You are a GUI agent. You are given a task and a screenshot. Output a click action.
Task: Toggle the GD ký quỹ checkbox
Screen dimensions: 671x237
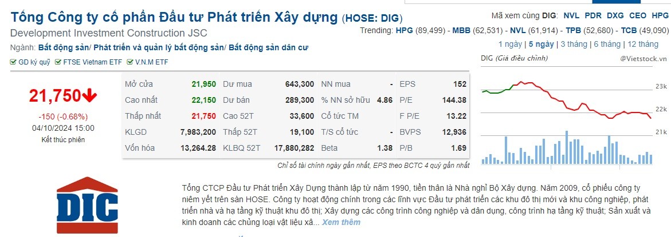[13, 62]
